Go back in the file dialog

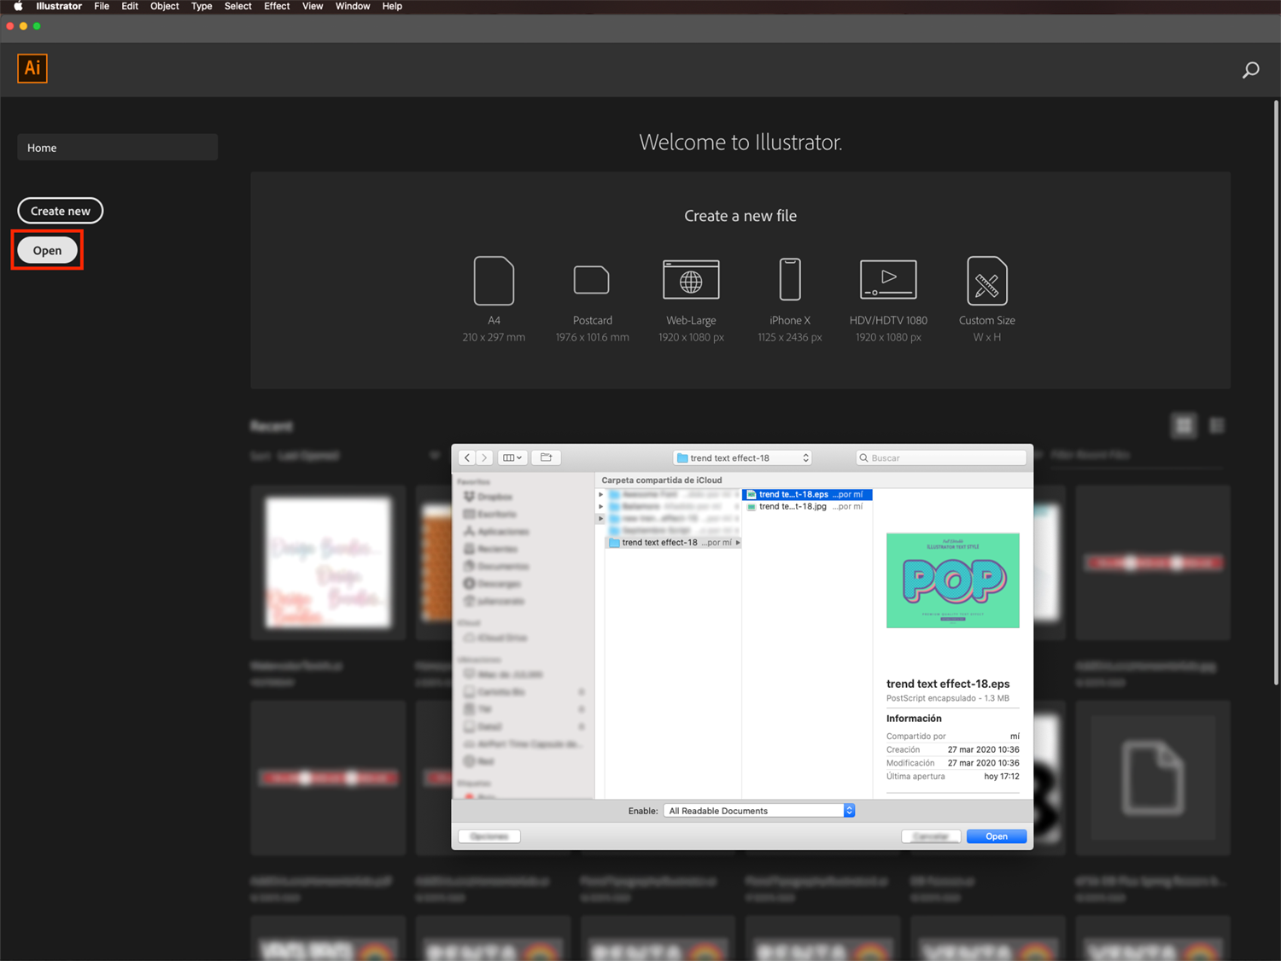(467, 457)
